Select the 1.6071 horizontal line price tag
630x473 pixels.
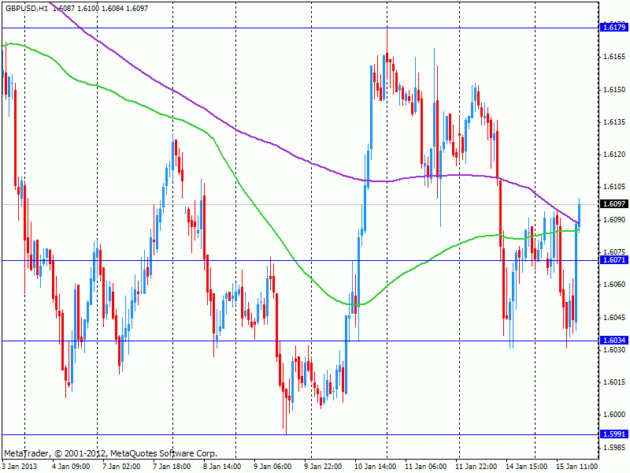click(x=613, y=260)
